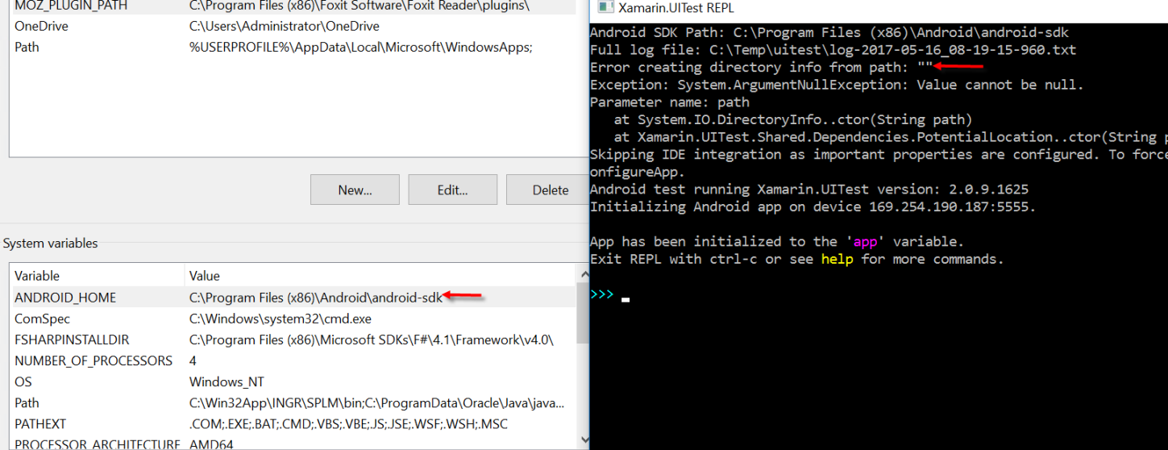
Task: Click the 'Android test running Xamarin.UITest version' line
Action: point(809,190)
